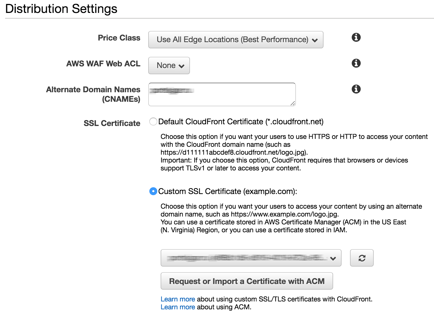Follow the Learn more link about using ACM

pos(178,307)
